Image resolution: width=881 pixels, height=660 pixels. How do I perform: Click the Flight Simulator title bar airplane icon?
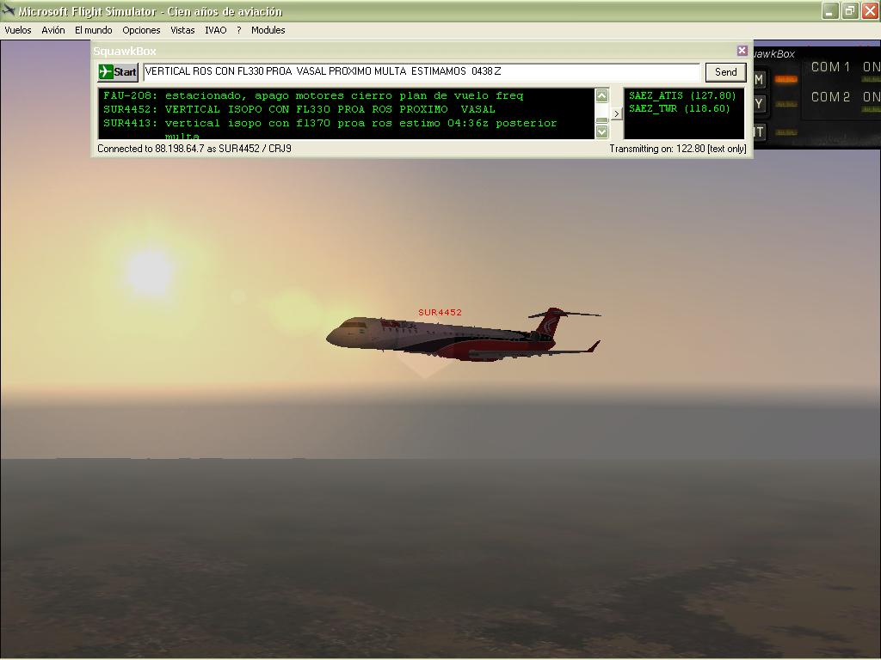click(x=8, y=10)
